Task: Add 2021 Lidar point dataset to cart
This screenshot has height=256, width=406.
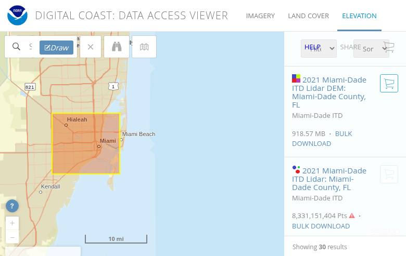Action: [x=389, y=174]
